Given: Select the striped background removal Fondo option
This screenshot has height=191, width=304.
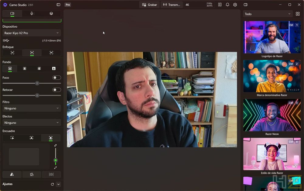Looking at the screenshot, I should coord(39,69).
